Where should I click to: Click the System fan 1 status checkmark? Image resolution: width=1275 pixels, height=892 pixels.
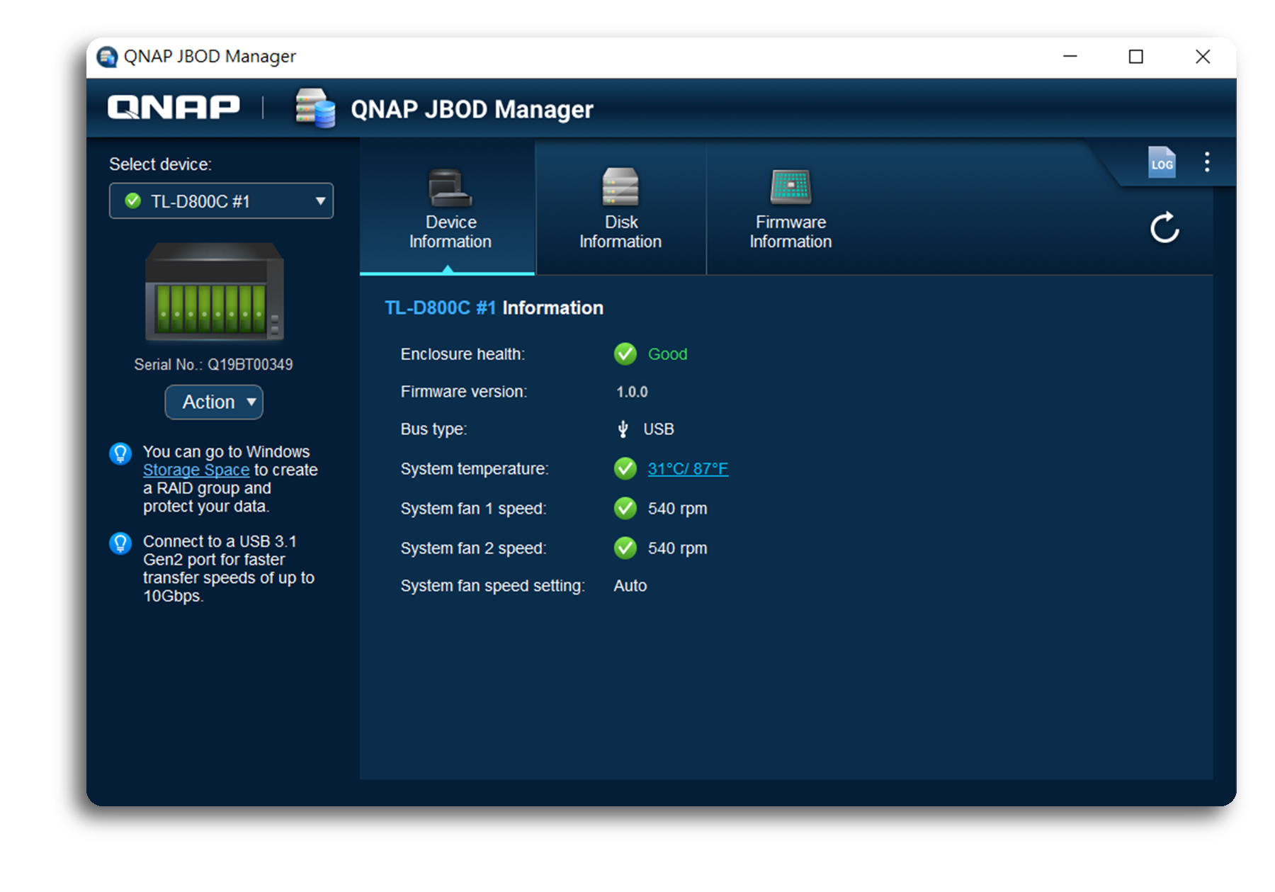tap(625, 509)
